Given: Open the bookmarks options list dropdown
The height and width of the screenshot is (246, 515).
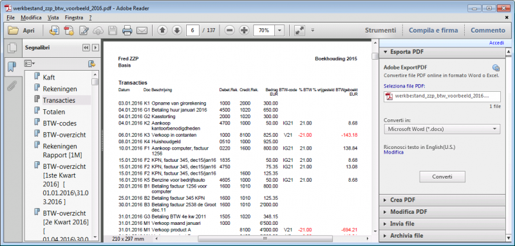Looking at the screenshot, I should click(x=30, y=63).
